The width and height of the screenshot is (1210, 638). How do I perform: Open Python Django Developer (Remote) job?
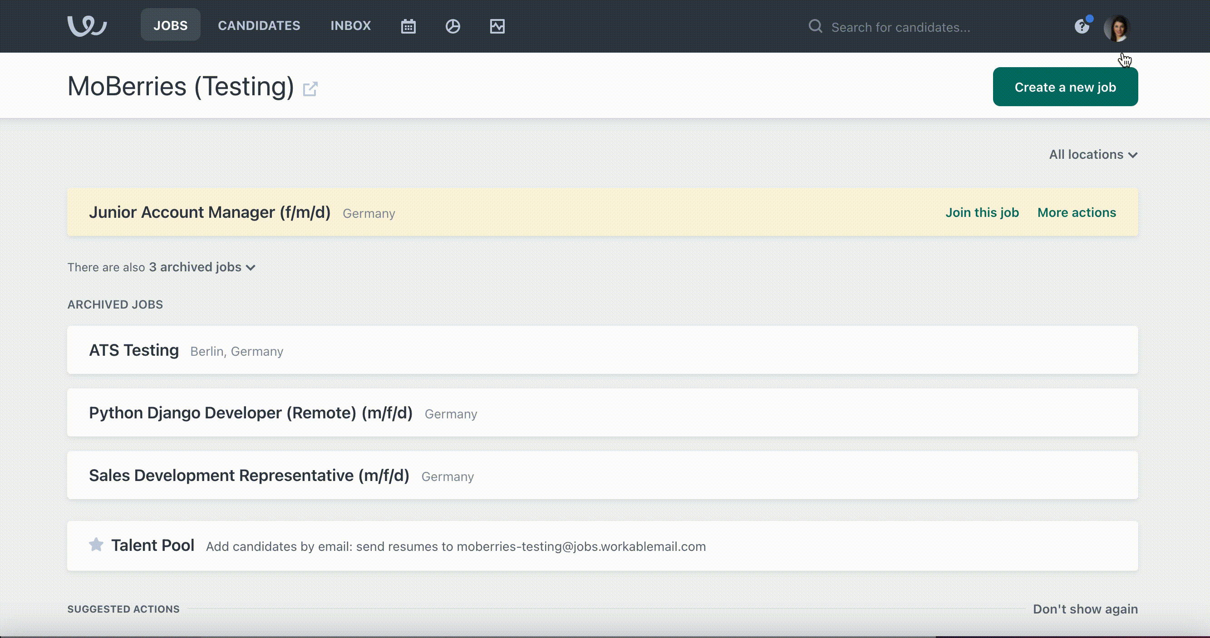[251, 413]
